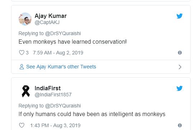Screen dimensions: 196x130
Task: Open See Ajay Kumar's other Tweets link
Action: pyautogui.click(x=61, y=67)
